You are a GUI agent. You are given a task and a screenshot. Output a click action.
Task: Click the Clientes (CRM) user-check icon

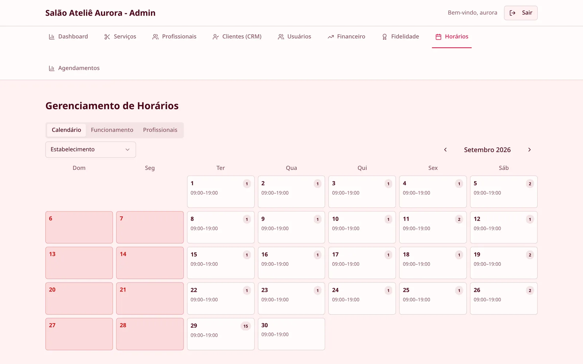216,37
